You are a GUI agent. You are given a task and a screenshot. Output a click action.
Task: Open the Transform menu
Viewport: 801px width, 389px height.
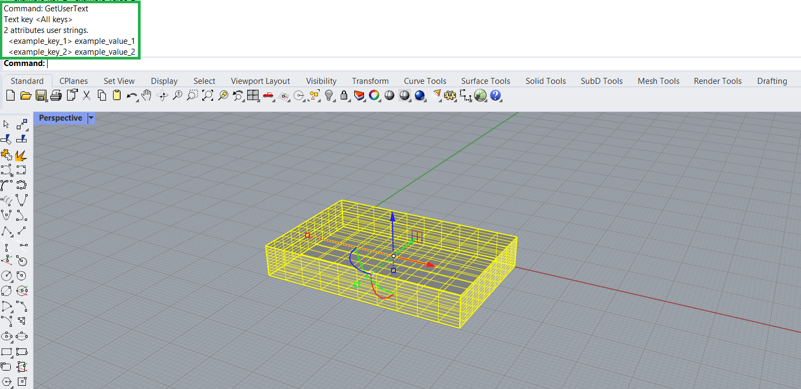click(370, 81)
